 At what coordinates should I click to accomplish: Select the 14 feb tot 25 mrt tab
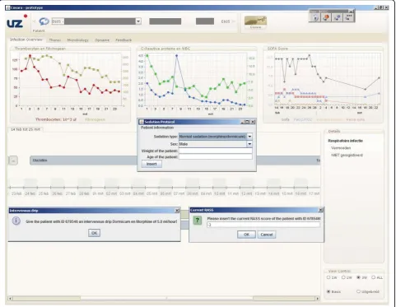pos(26,129)
